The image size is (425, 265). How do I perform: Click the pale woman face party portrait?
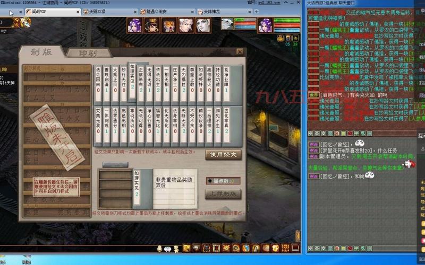pyautogui.click(x=203, y=25)
